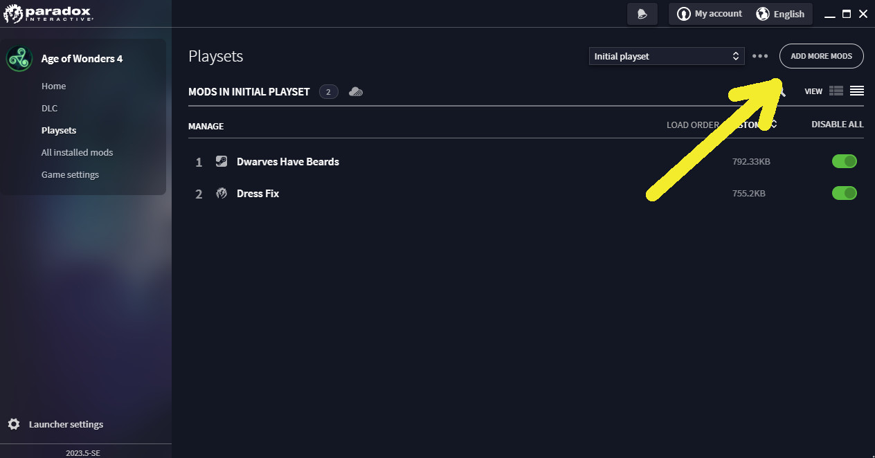This screenshot has width=875, height=458.
Task: Open the My account menu
Action: tap(710, 14)
